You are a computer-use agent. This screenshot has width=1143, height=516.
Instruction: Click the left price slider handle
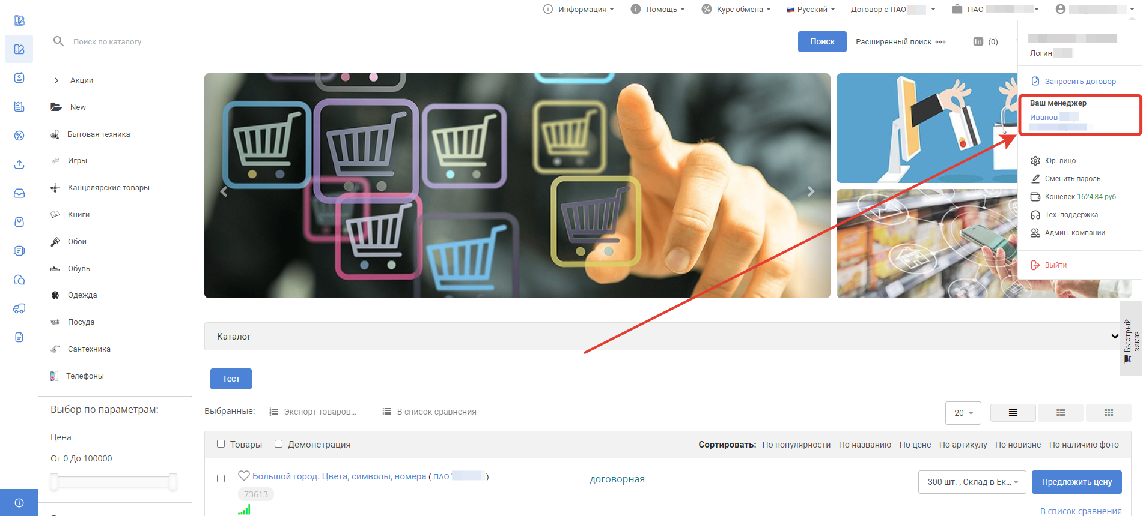54,482
